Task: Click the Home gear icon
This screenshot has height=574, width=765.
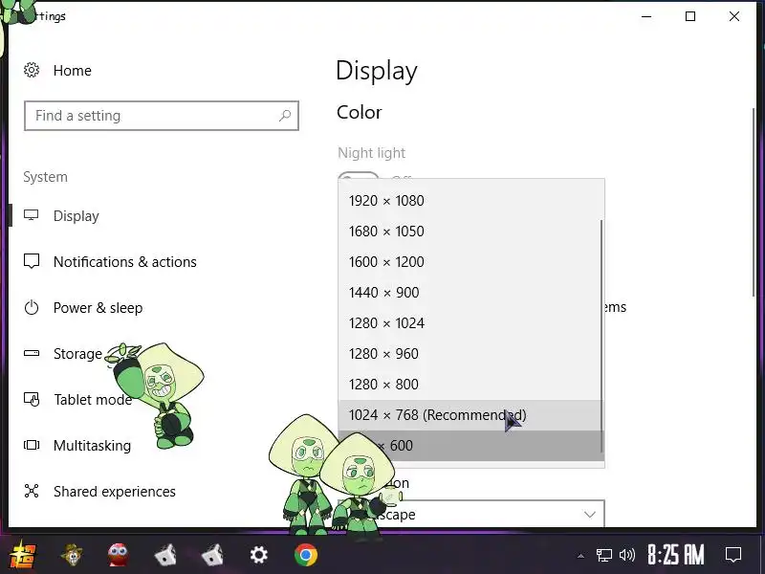Action: [32, 70]
